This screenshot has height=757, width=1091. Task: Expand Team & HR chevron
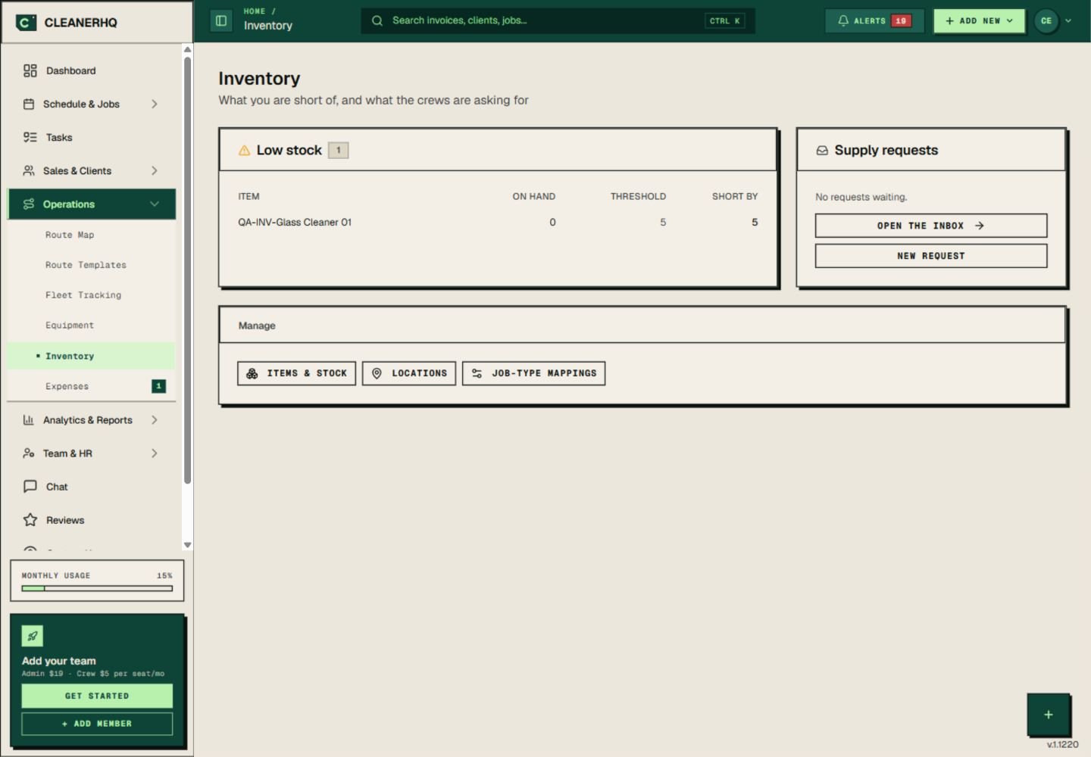[x=155, y=453]
